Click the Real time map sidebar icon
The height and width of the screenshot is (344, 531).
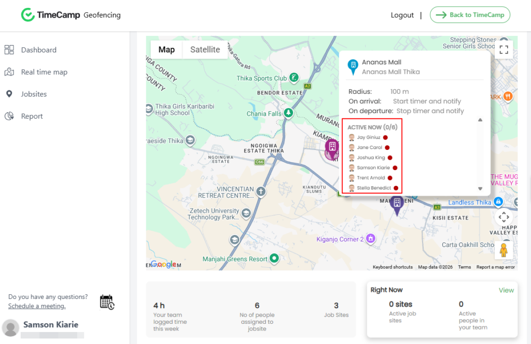pos(9,72)
